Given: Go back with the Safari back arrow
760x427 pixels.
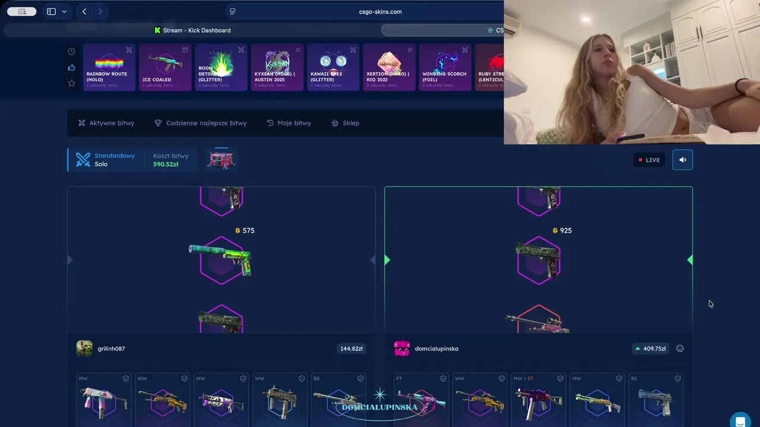Looking at the screenshot, I should pos(84,11).
